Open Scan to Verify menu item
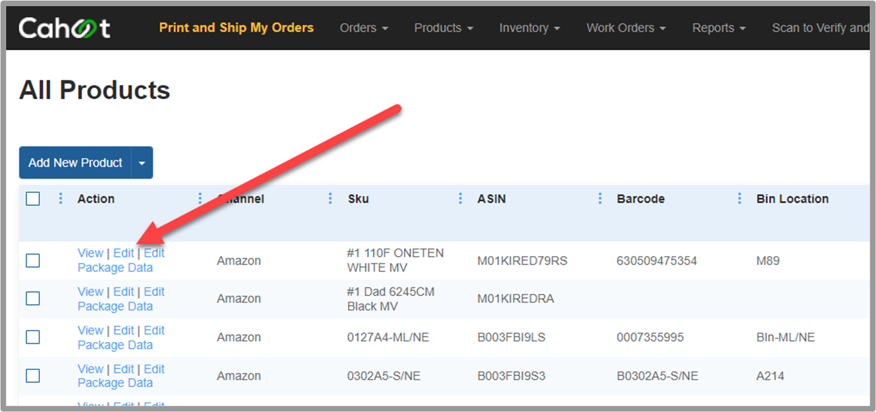This screenshot has width=876, height=412. [821, 28]
